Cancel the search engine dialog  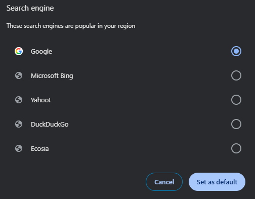pyautogui.click(x=164, y=182)
